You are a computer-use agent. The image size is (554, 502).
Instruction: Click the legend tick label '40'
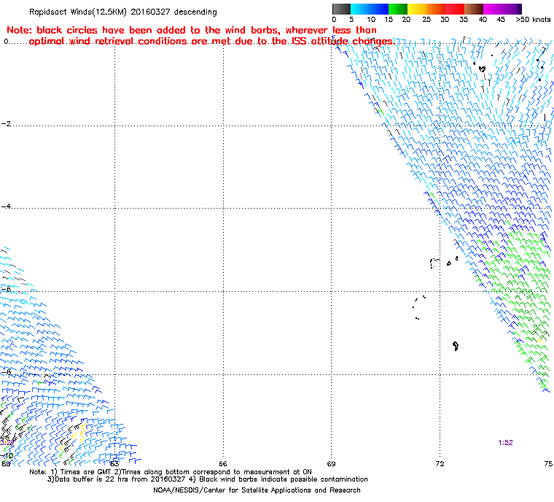click(483, 20)
